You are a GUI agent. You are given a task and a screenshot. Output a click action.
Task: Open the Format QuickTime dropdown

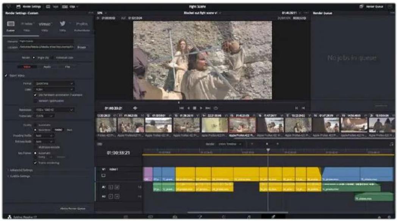tap(54, 84)
